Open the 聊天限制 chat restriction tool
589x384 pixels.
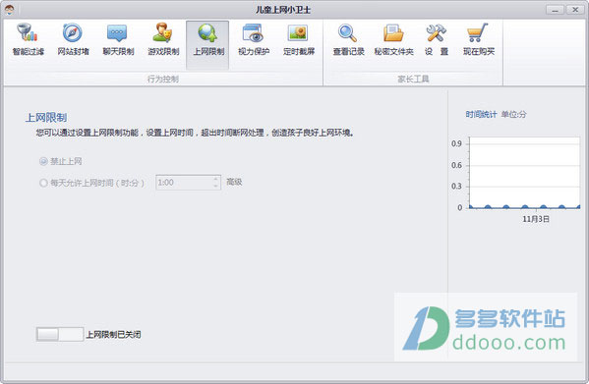point(118,39)
